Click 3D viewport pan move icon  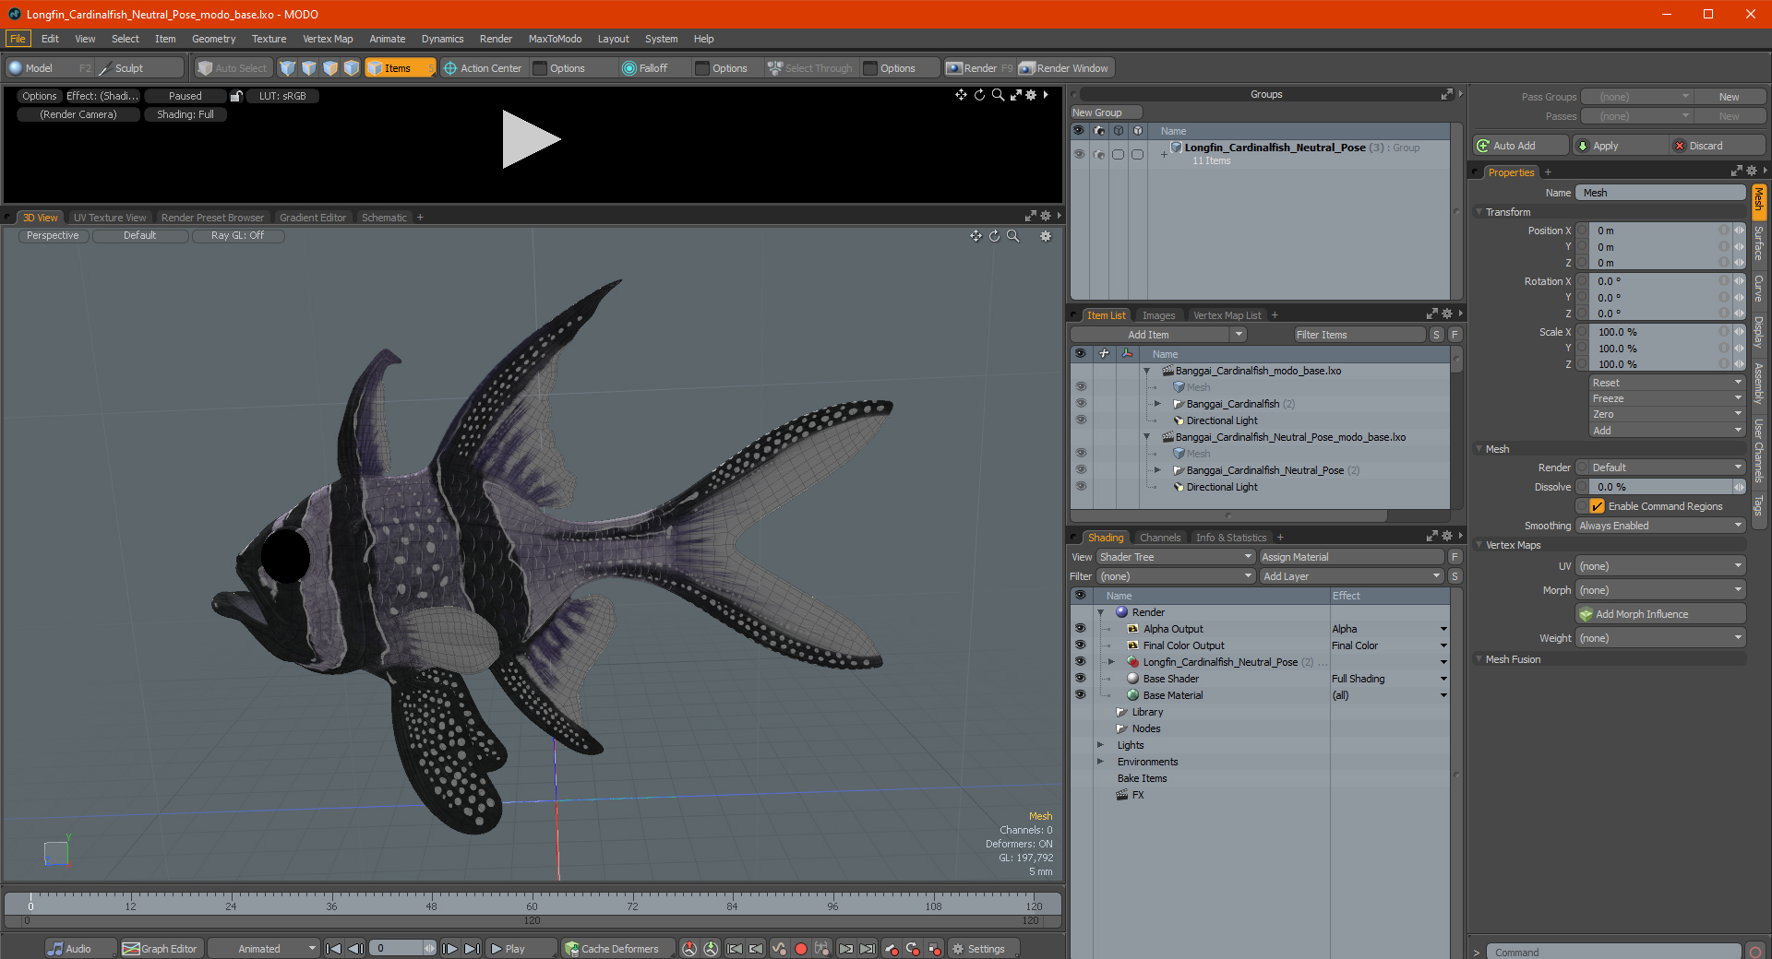click(976, 236)
